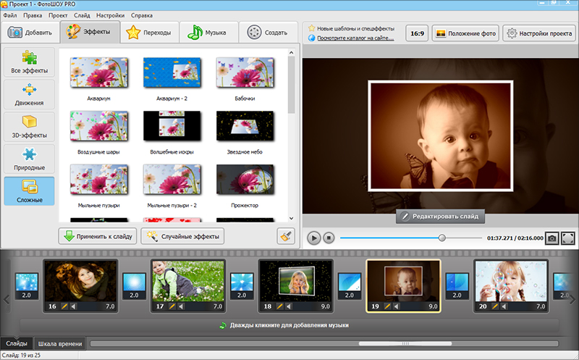Image resolution: width=579 pixels, height=360 pixels.
Task: Click Применить к слайду button
Action: point(98,236)
